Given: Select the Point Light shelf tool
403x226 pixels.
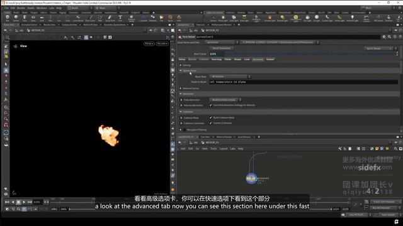Looking at the screenshot, I should (x=223, y=18).
